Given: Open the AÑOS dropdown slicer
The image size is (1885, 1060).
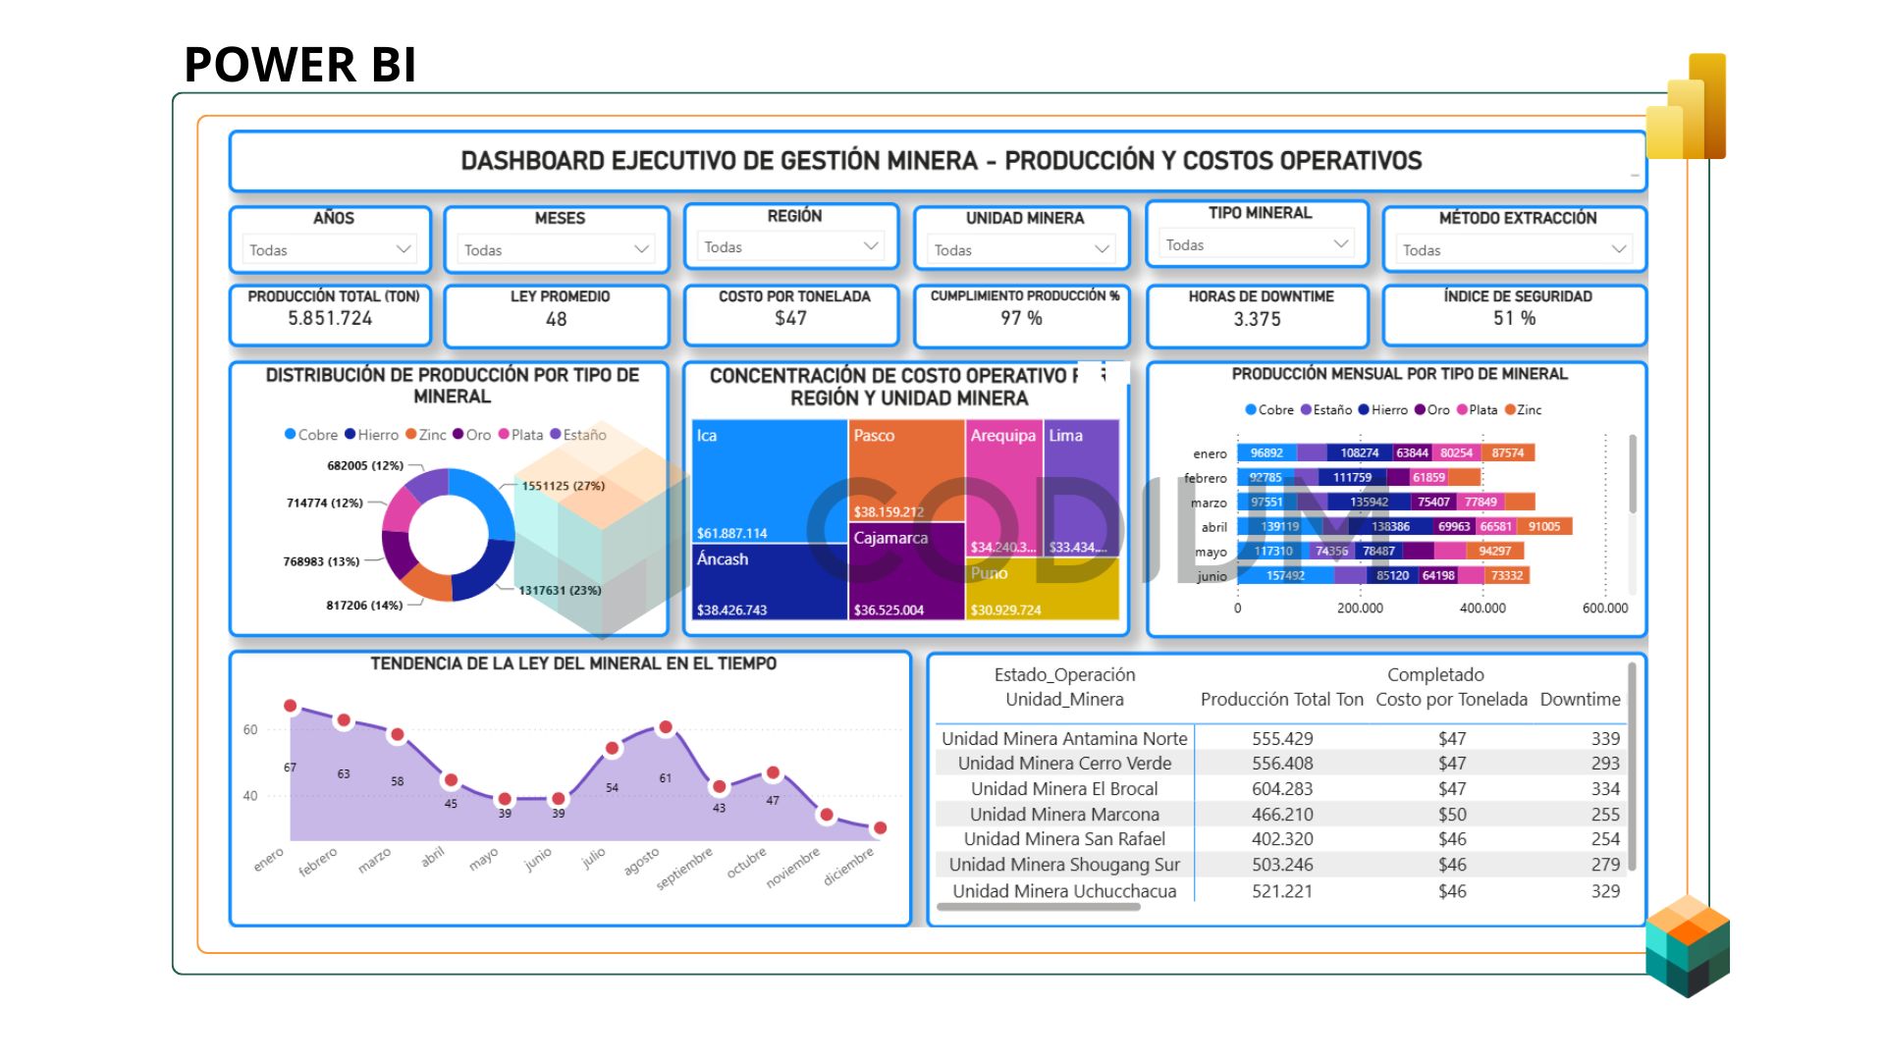Looking at the screenshot, I should click(x=330, y=250).
